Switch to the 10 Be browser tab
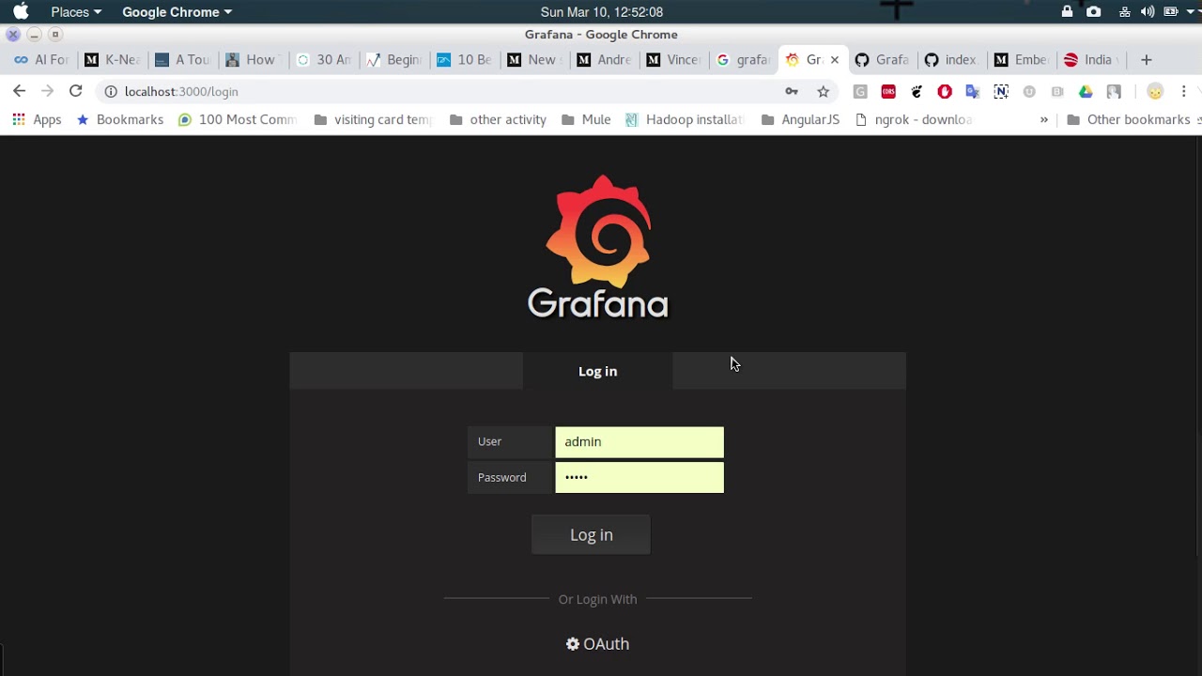Viewport: 1202px width, 676px height. coord(464,59)
